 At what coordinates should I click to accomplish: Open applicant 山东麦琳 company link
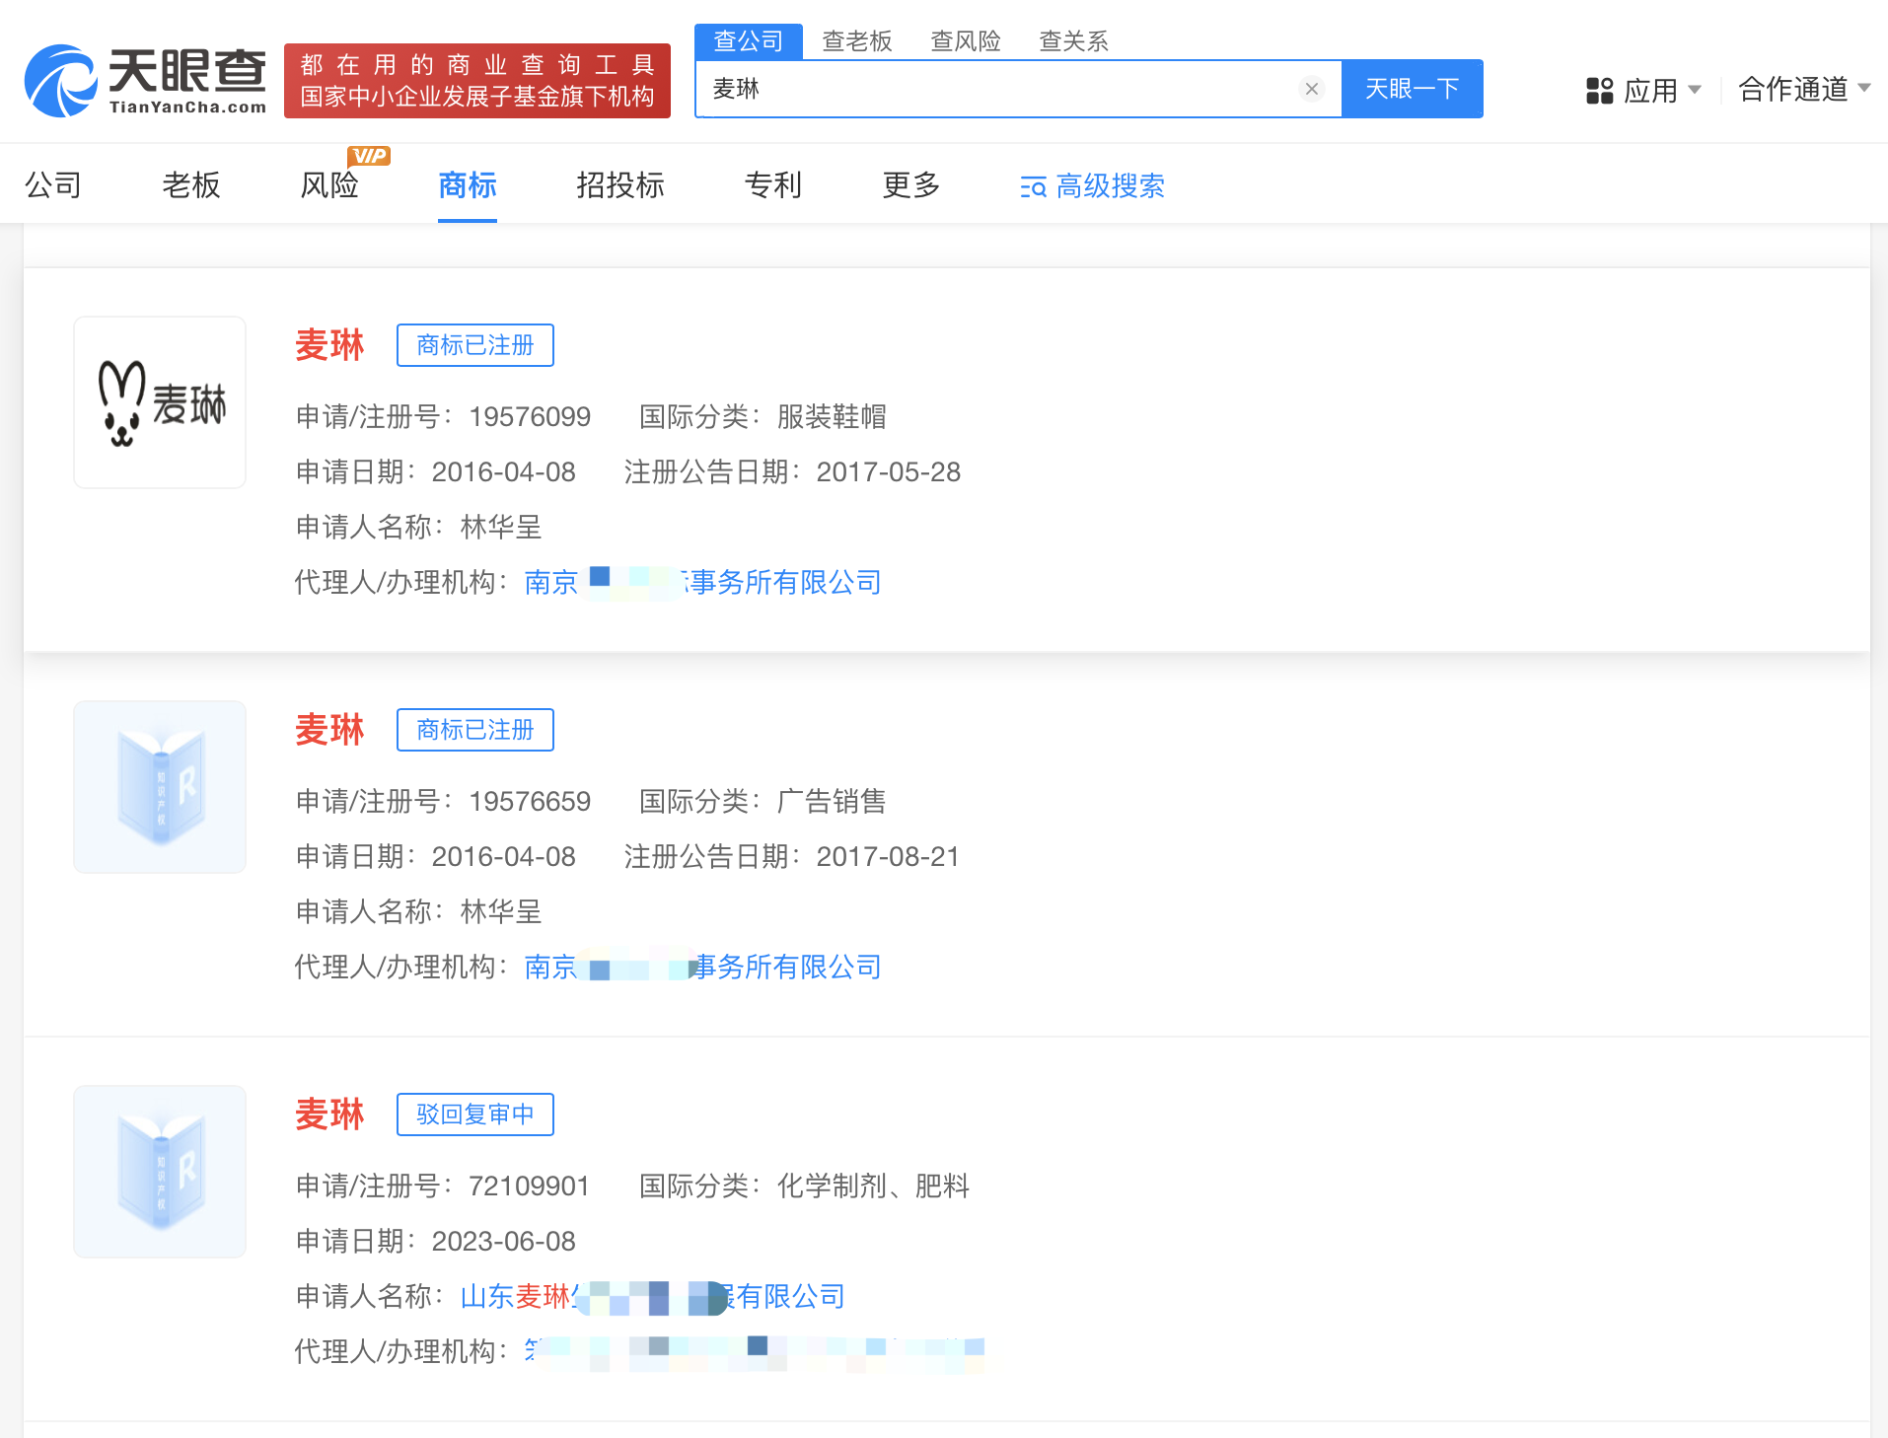coord(653,1296)
